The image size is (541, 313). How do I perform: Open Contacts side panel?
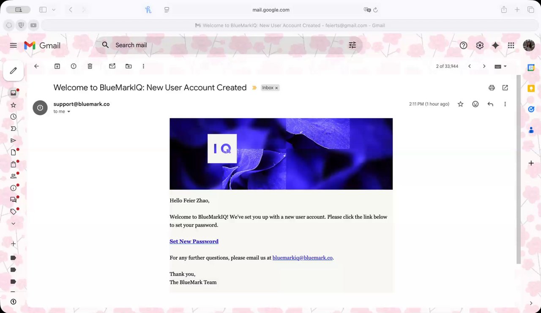click(531, 130)
